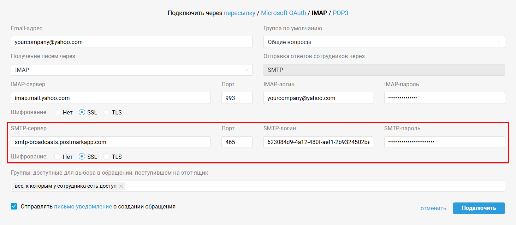
Task: Switch to the Microsoft OAuth connection option
Action: [283, 13]
